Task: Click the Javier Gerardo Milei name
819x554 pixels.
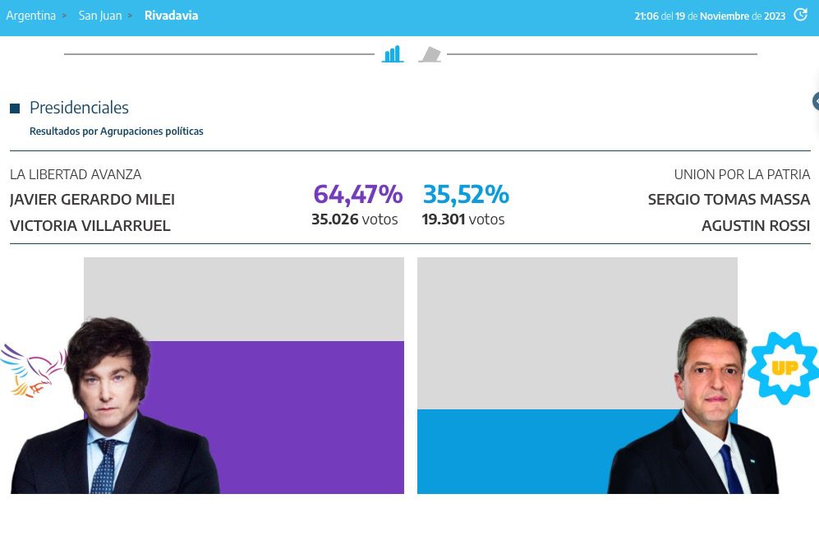Action: 92,200
